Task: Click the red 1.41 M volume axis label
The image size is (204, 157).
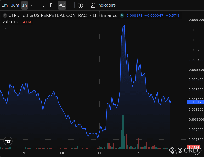Action: click(194, 147)
